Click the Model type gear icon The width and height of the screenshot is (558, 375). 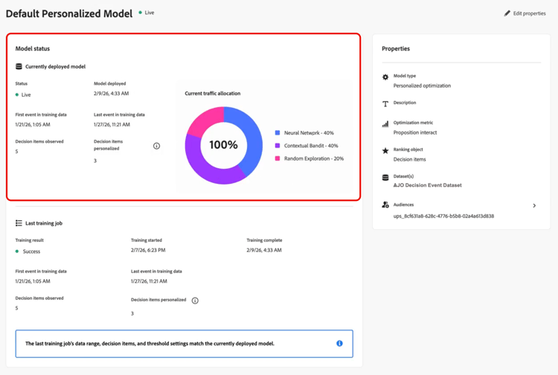click(x=385, y=77)
